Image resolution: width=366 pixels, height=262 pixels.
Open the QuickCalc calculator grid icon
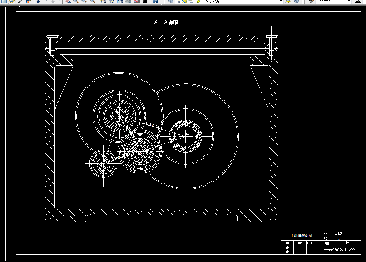click(x=145, y=1)
